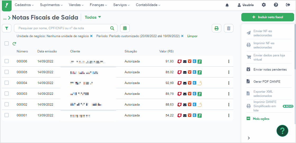The image size is (296, 143).
Task: Click Imprimir NF-es selecionadas
Action: (x=261, y=45)
